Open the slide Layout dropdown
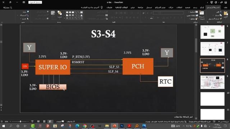 [193, 12]
